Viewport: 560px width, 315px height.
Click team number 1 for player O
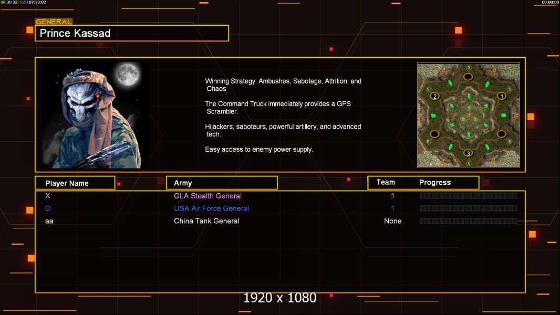392,208
